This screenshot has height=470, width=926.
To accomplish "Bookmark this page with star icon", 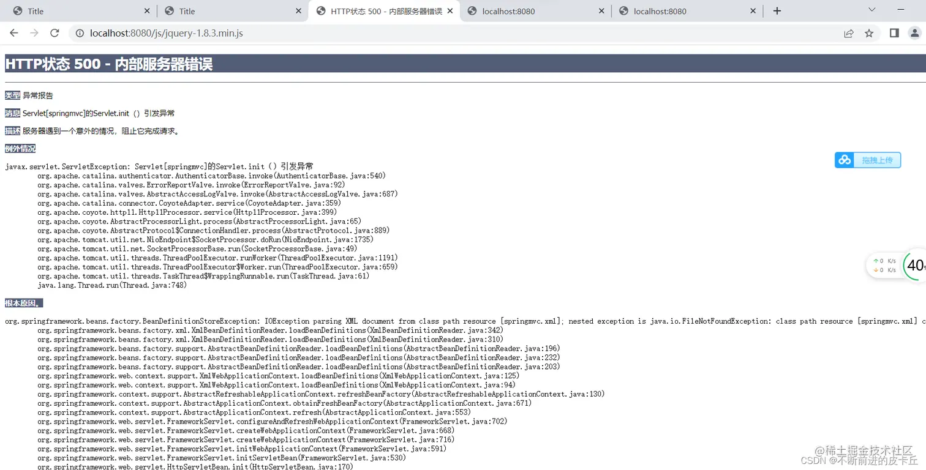I will [x=869, y=33].
